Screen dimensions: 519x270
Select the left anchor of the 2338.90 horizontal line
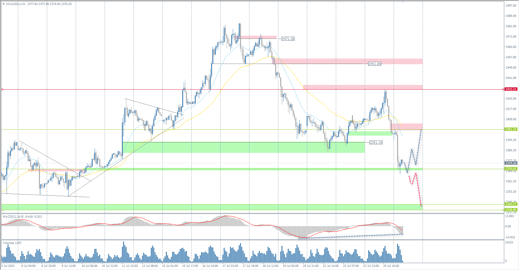2,210
